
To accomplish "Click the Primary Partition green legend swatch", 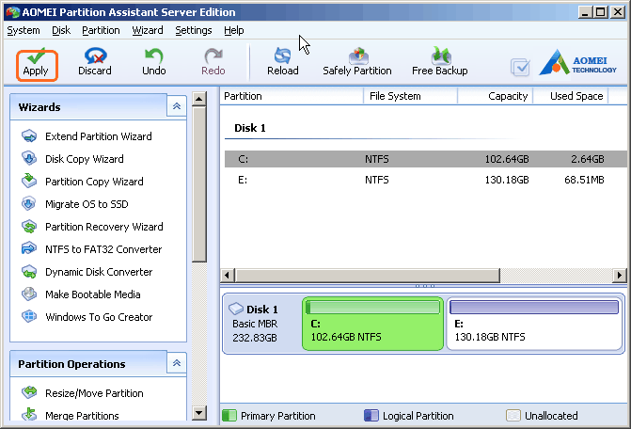I will pyautogui.click(x=229, y=415).
